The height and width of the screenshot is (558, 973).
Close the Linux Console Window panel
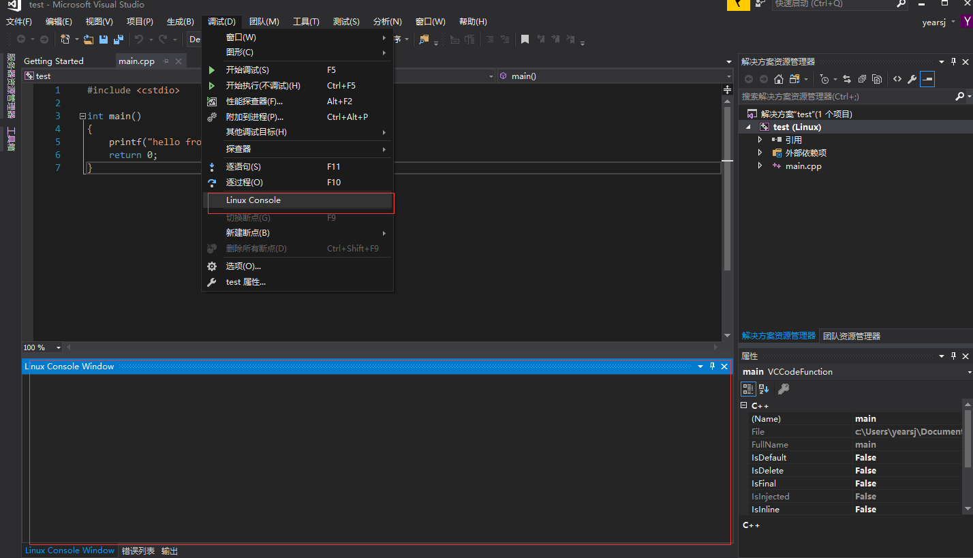[724, 367]
